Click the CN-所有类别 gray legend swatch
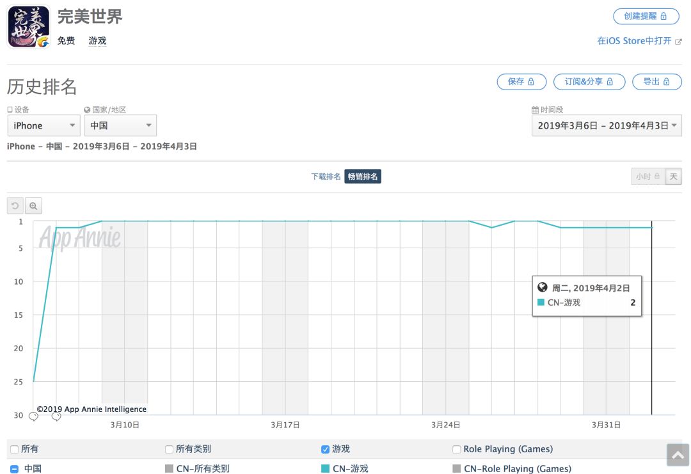This screenshot has width=691, height=474. (x=169, y=469)
